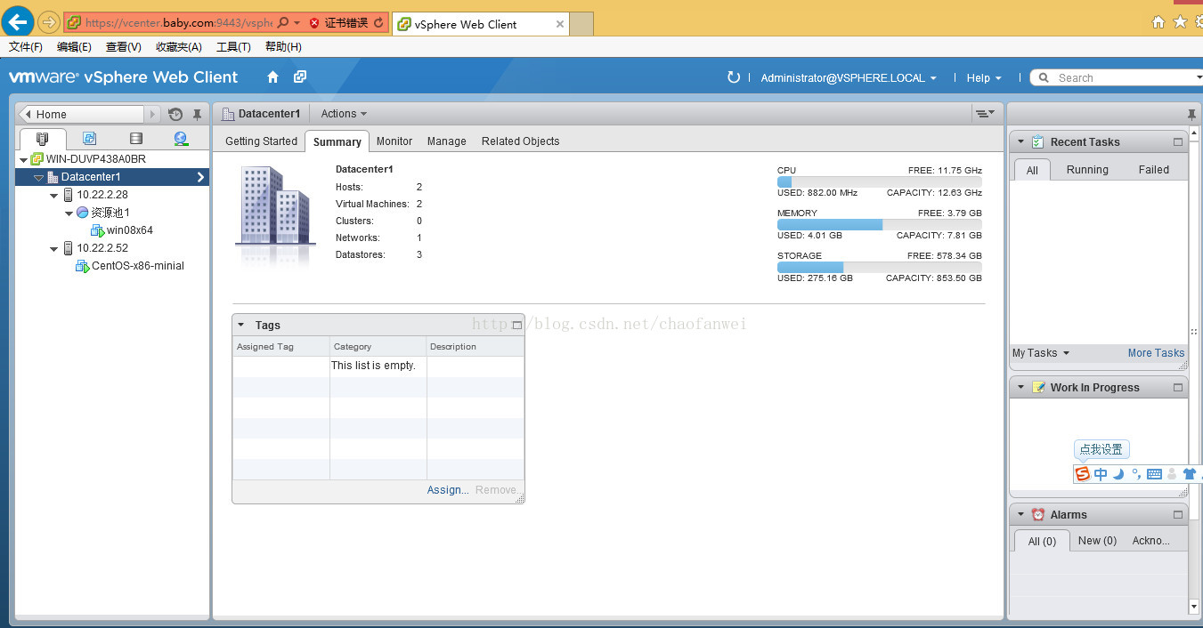Open the More Tasks link

coord(1156,353)
